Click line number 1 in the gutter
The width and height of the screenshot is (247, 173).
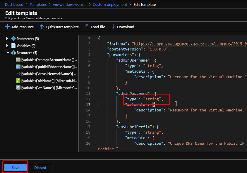(89, 38)
